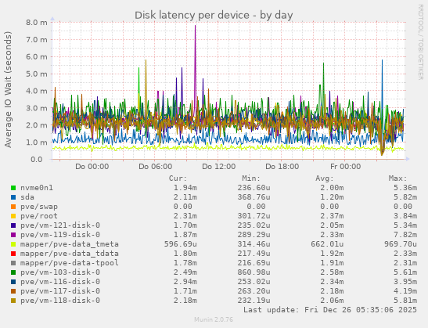The height and width of the screenshot is (328, 428).
Task: Click the mapper/pve-data_tmeta lime swatch
Action: pyautogui.click(x=13, y=244)
